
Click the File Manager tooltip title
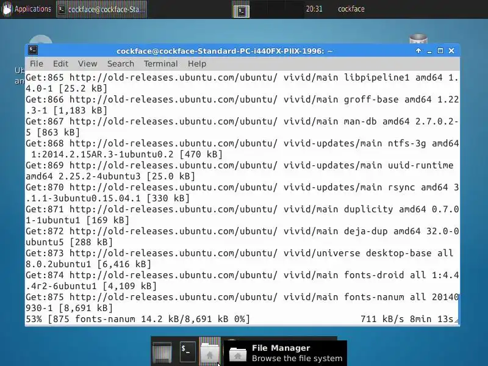(x=281, y=348)
